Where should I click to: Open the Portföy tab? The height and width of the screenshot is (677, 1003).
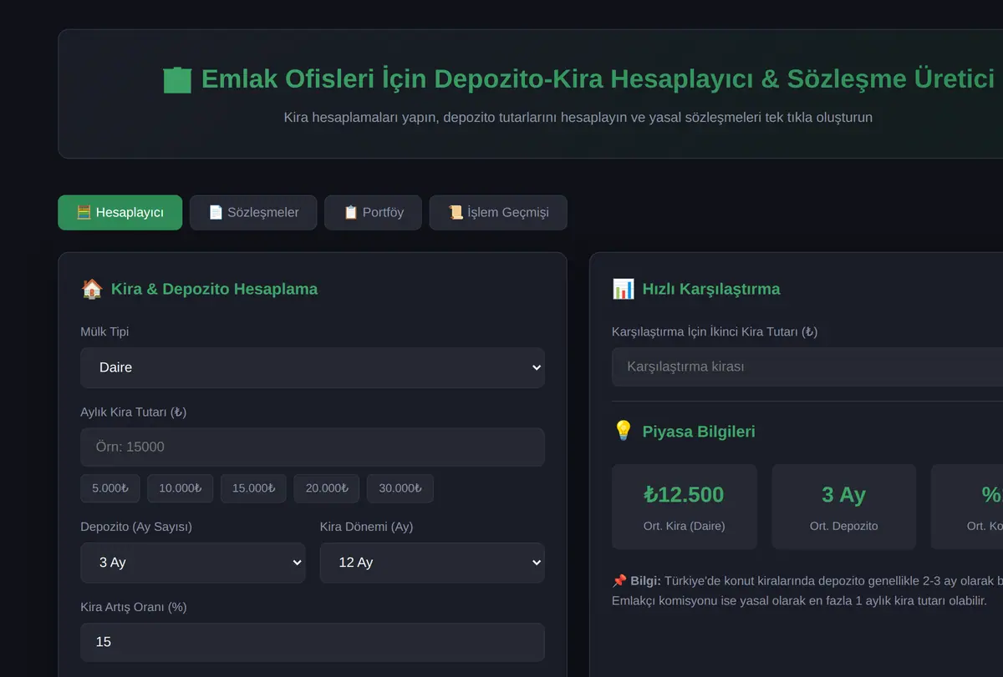[x=373, y=213]
